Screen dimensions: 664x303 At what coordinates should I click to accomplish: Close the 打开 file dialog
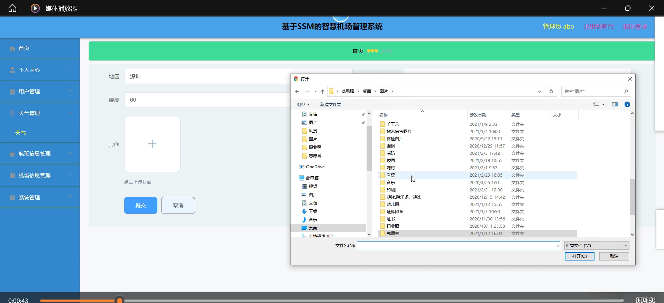click(x=630, y=79)
